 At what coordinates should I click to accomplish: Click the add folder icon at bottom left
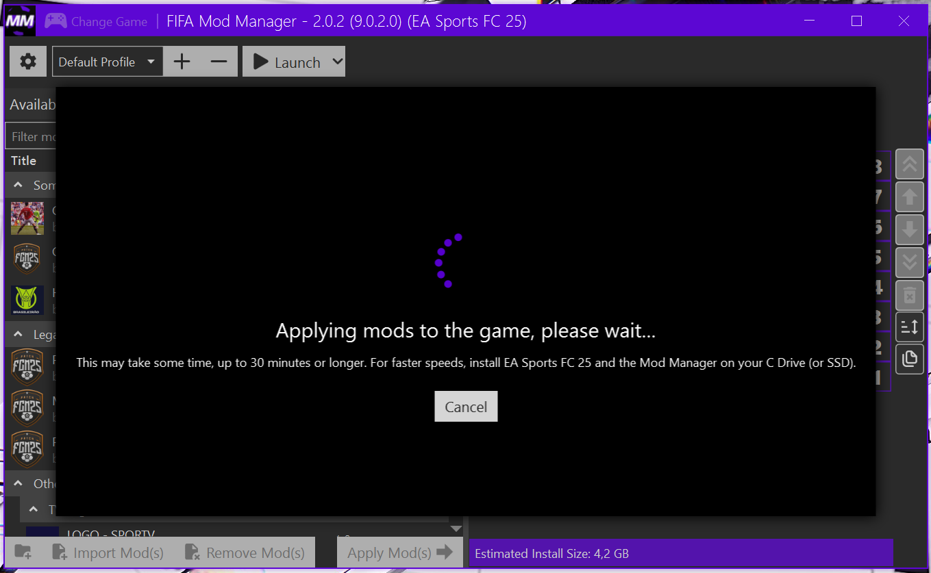pos(23,552)
